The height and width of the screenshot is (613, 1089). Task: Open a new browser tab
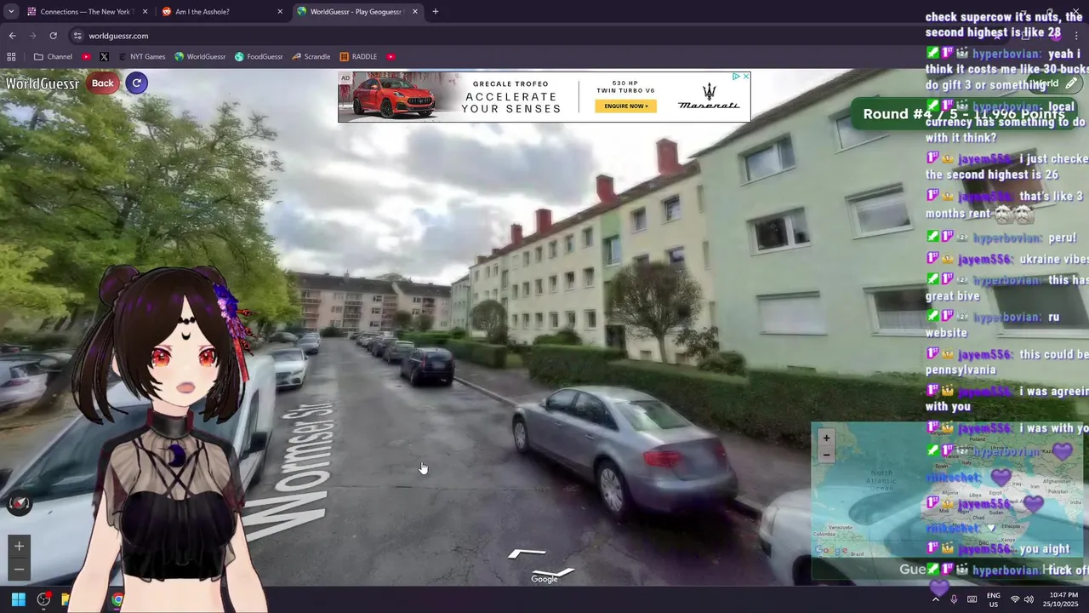[x=436, y=12]
